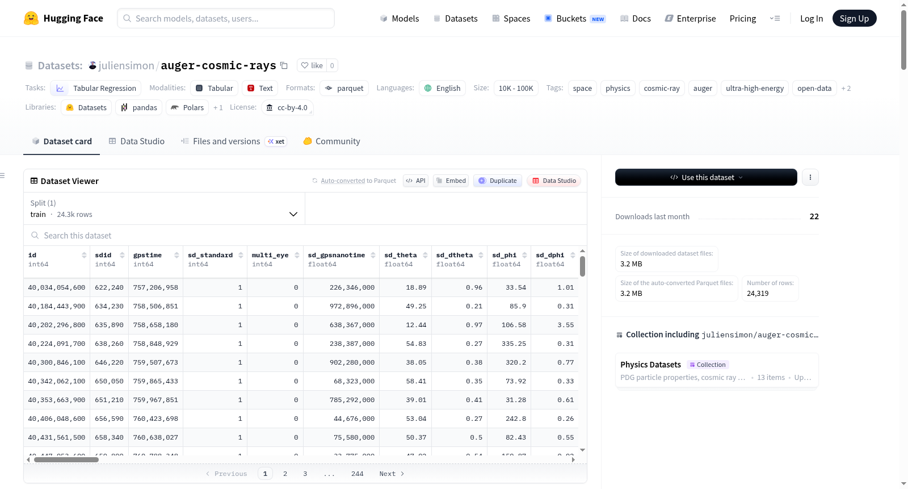908x489 pixels.
Task: Open Enterprise in the top navigation
Action: point(691,18)
